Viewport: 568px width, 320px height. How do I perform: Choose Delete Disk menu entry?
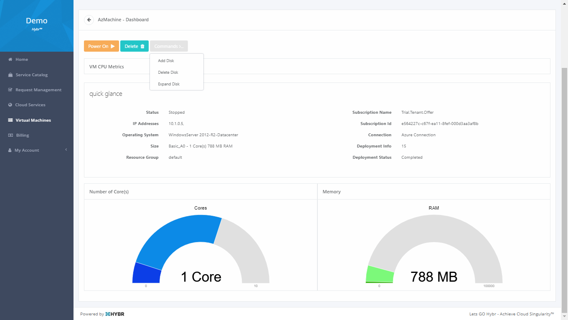point(168,72)
